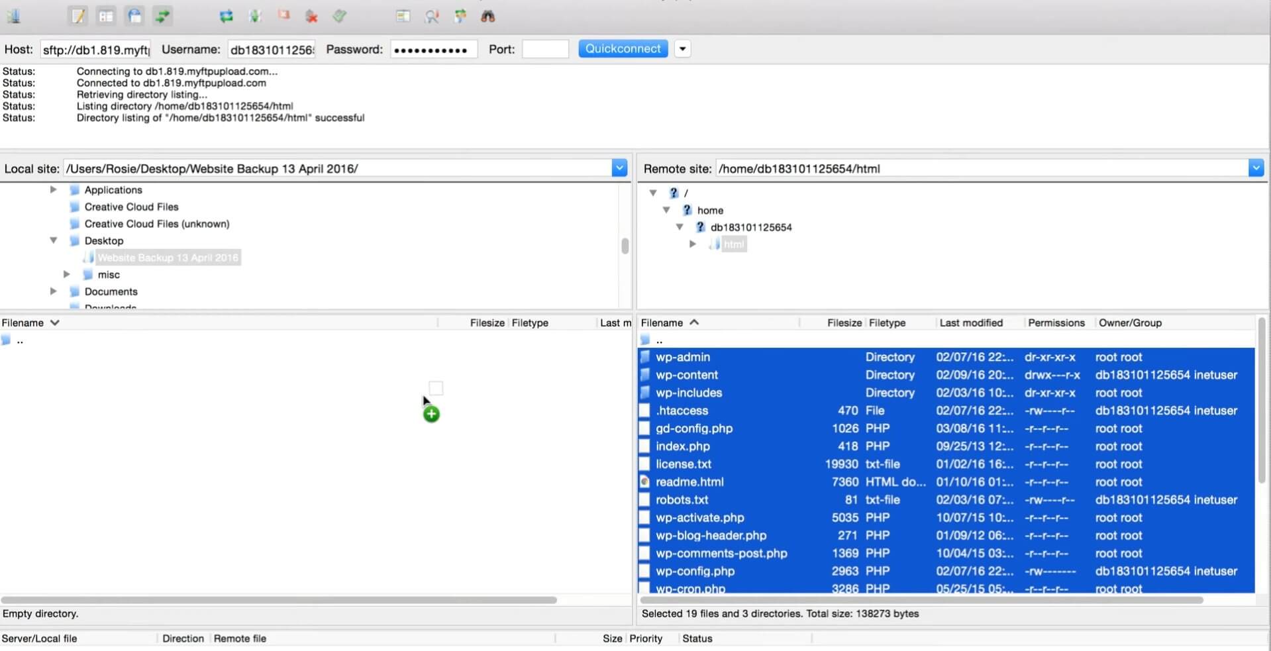This screenshot has width=1271, height=651.
Task: Toggle the remote directory tree display
Action: coord(134,16)
